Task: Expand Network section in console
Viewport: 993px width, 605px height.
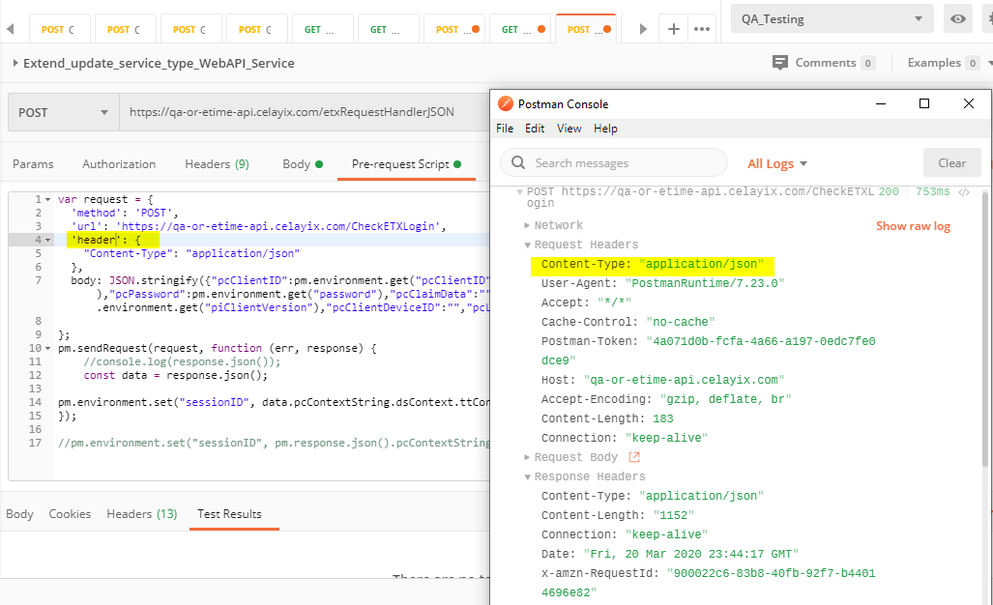Action: (527, 225)
